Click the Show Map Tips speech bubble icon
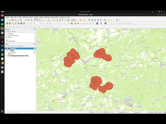 [109, 20]
